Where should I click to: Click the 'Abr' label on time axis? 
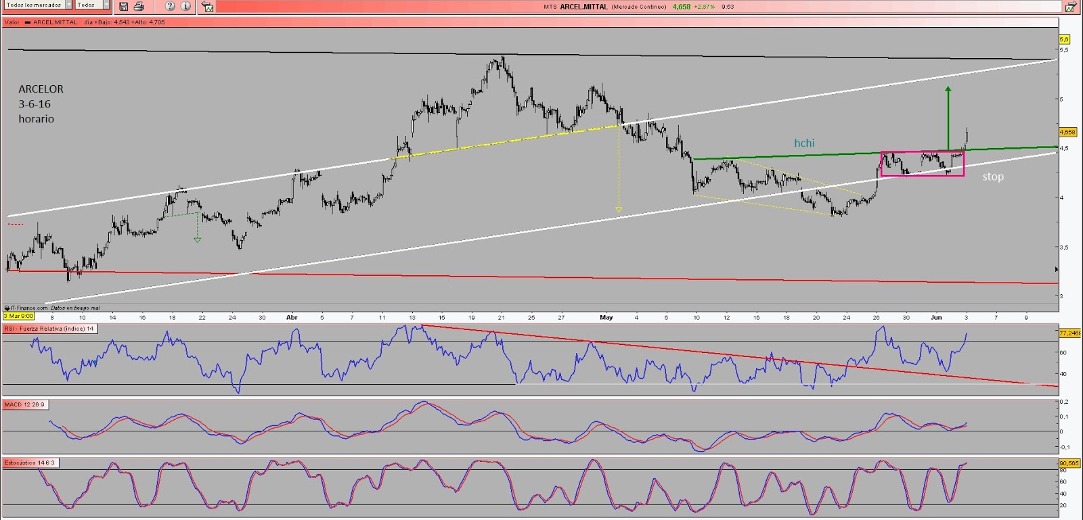[292, 317]
